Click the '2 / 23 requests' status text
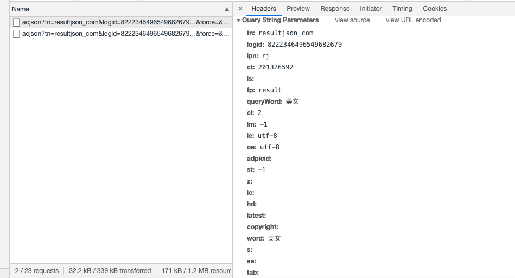Image resolution: width=515 pixels, height=278 pixels. (37, 271)
